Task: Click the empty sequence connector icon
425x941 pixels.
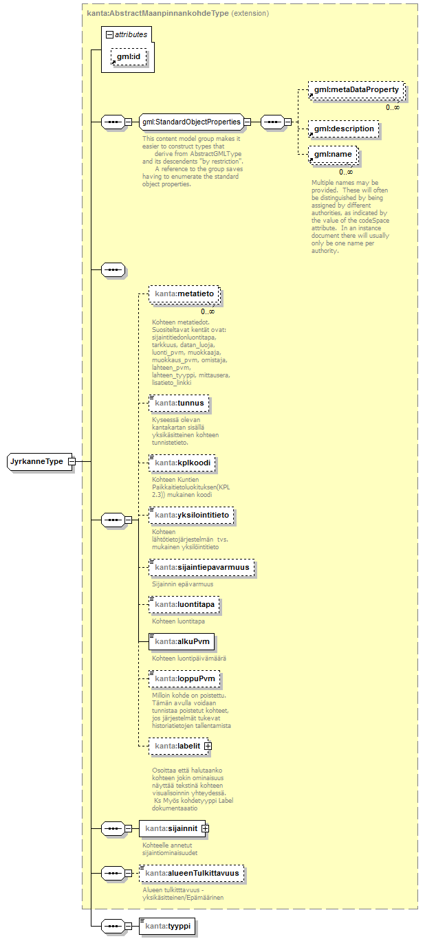Action: 112,269
